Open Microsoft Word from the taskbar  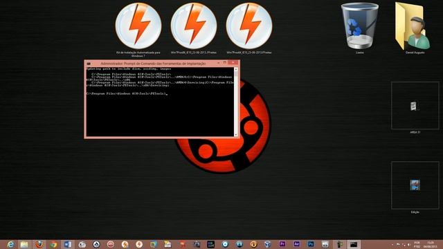coord(68,244)
